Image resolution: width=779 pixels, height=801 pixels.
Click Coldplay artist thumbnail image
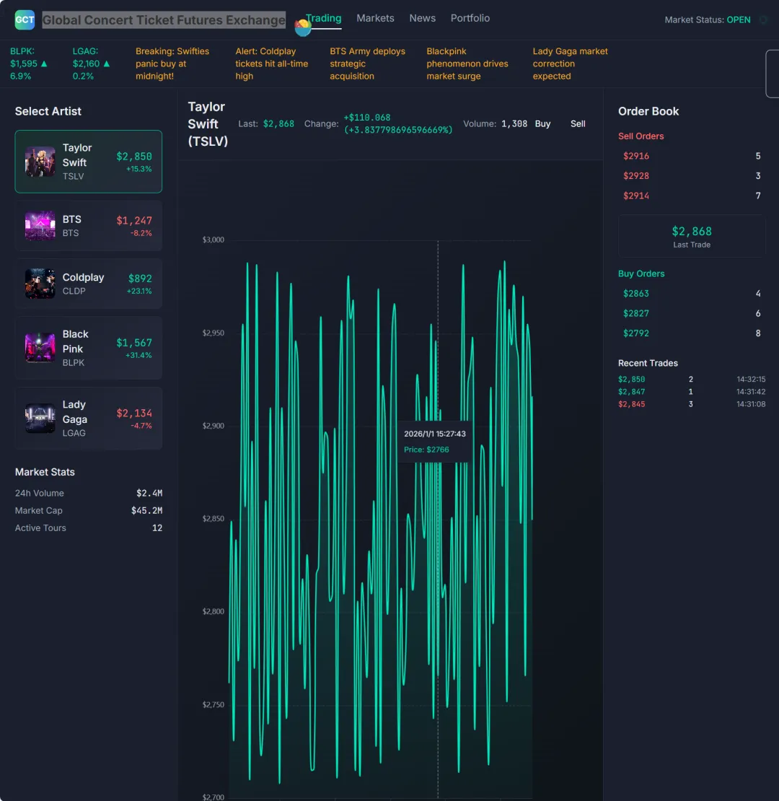click(40, 284)
